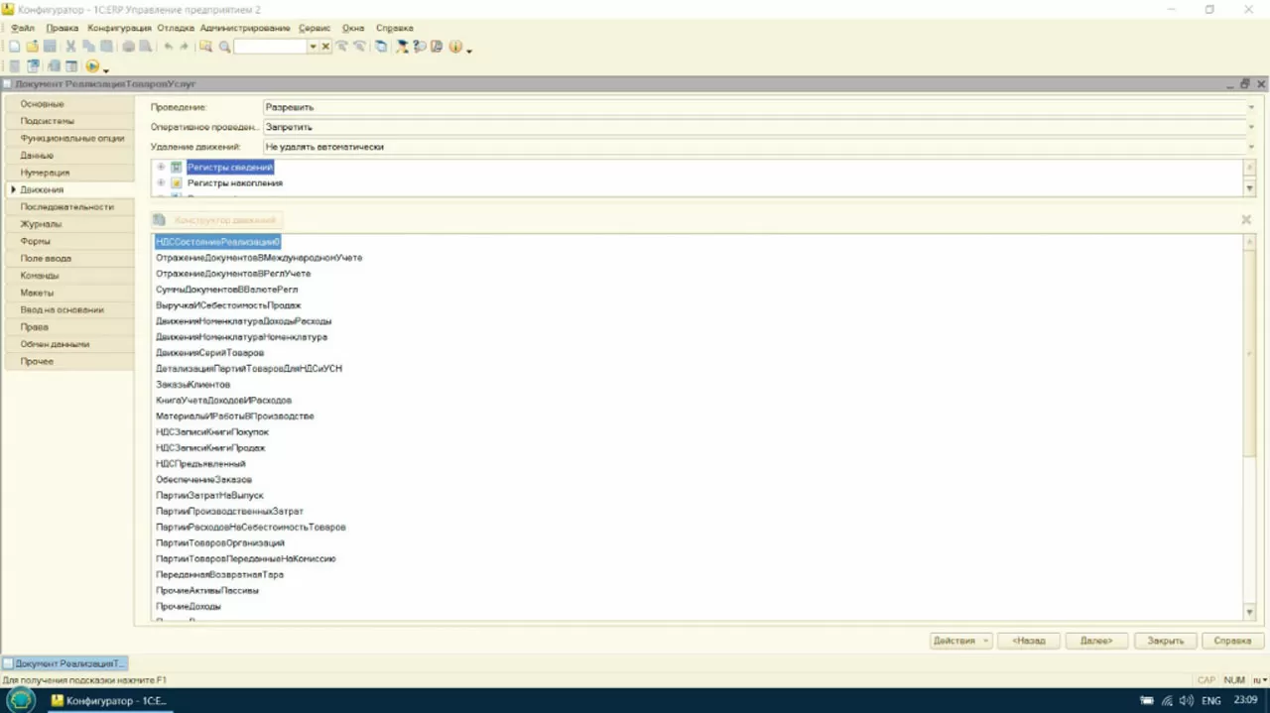Viewport: 1270px width, 713px height.
Task: Click the help contents book icon
Action: (x=437, y=46)
